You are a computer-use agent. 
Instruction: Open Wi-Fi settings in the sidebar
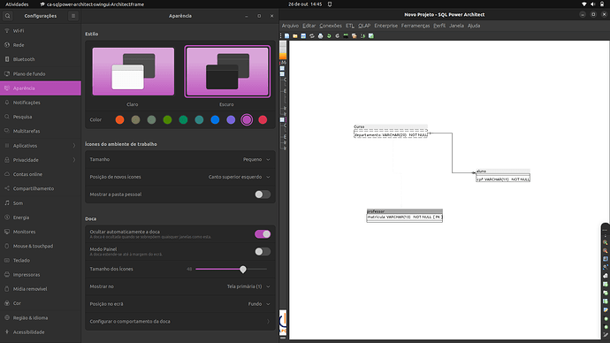point(41,31)
